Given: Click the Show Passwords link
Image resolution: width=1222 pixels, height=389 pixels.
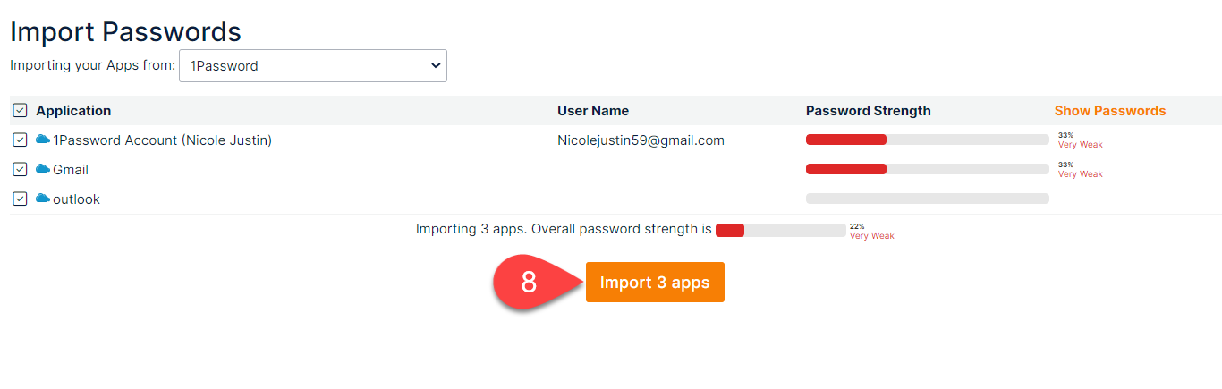Looking at the screenshot, I should pyautogui.click(x=1110, y=111).
